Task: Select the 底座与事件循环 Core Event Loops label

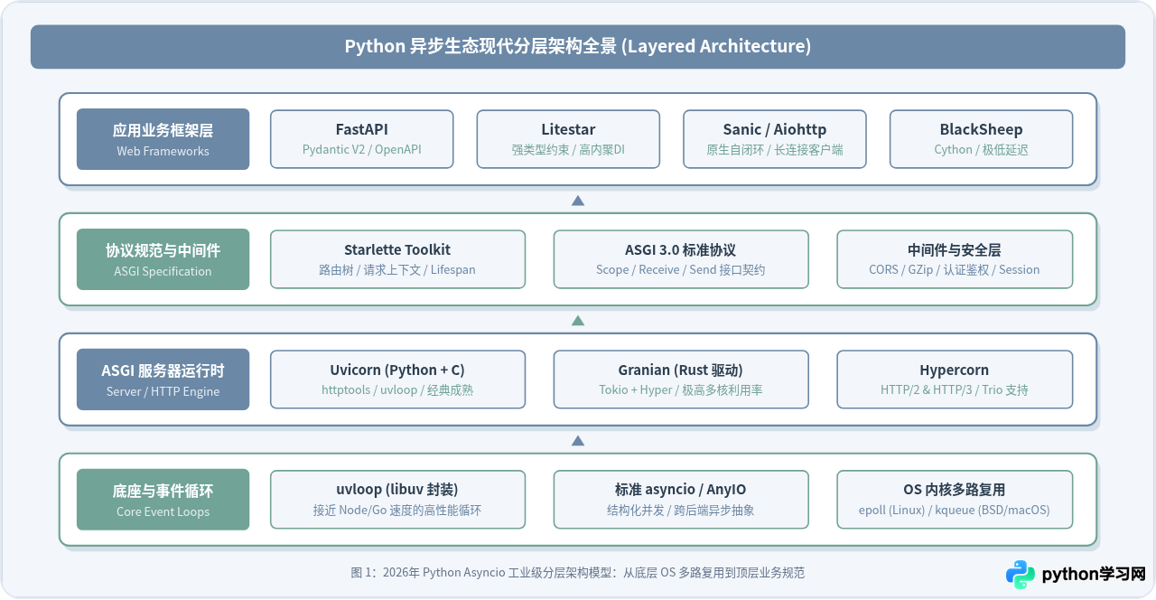Action: point(163,500)
